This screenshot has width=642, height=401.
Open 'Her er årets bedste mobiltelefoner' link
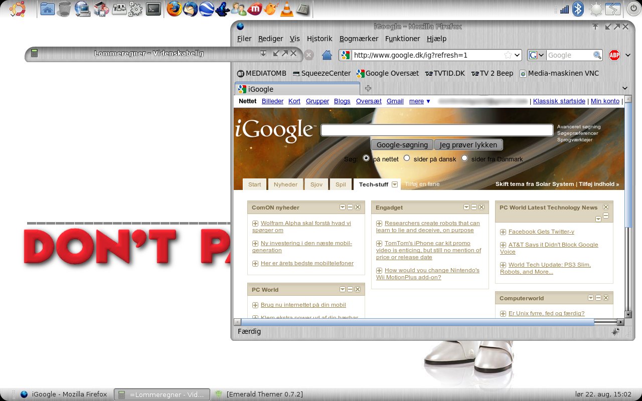[x=307, y=263]
